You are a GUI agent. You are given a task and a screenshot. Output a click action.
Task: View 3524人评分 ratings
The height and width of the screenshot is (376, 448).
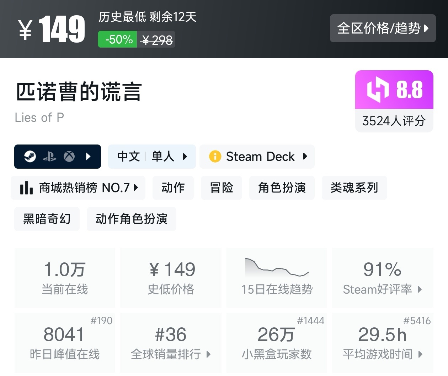[394, 121]
